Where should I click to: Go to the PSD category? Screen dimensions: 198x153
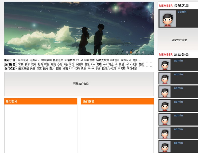pyautogui.click(x=71, y=69)
